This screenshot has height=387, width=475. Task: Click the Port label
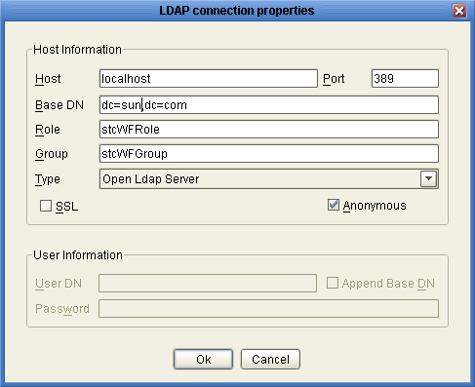334,79
